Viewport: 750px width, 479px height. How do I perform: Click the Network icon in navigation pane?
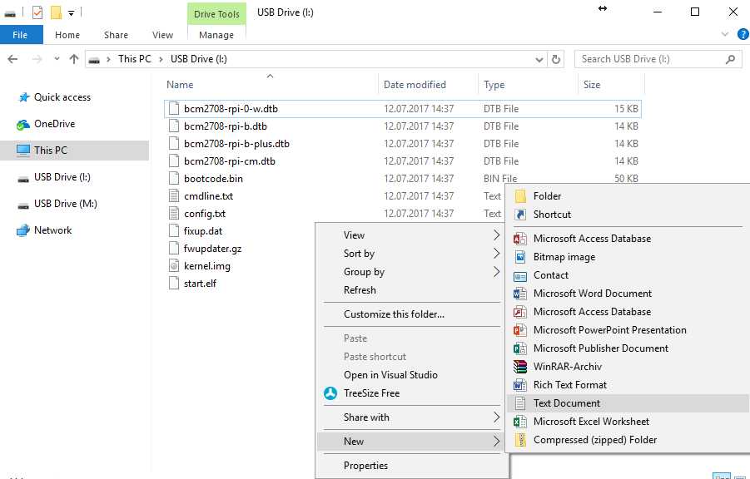(23, 231)
